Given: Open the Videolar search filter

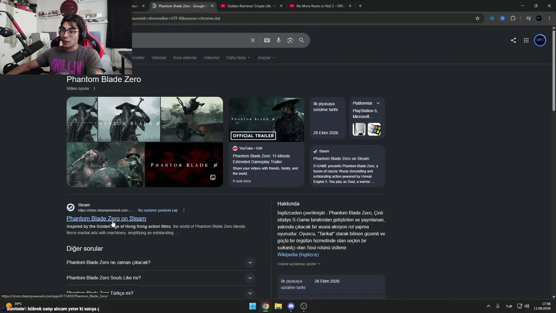Looking at the screenshot, I should click(x=159, y=58).
